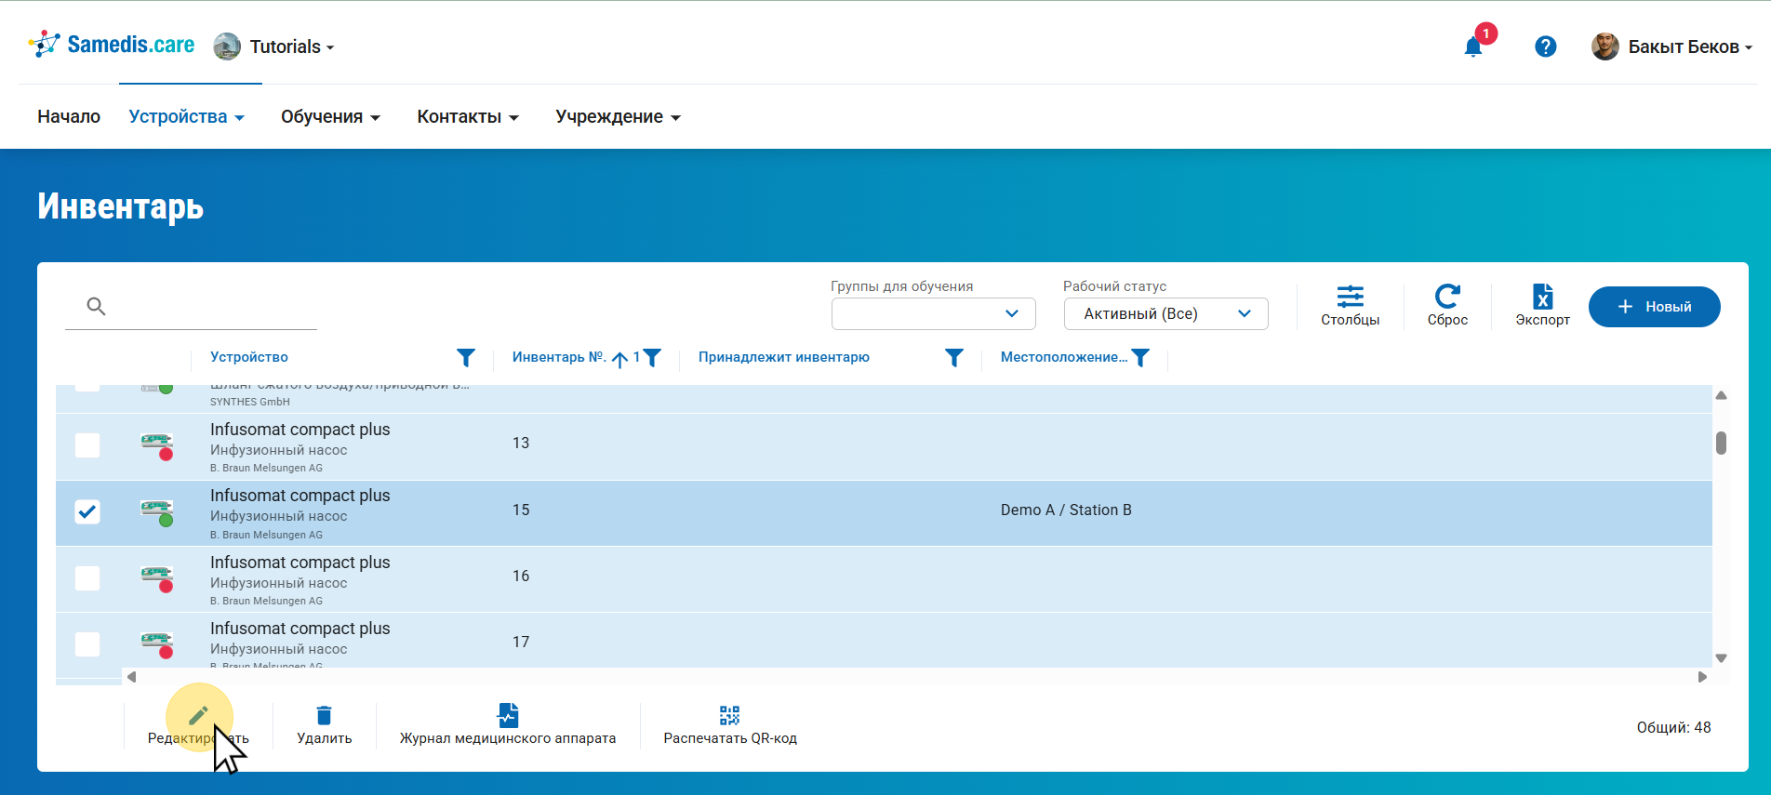Select checkbox for inventory 17 row
The width and height of the screenshot is (1771, 795).
[x=87, y=644]
